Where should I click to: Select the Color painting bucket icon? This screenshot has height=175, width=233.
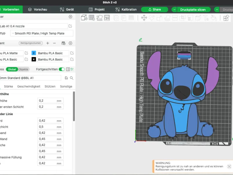point(214,18)
